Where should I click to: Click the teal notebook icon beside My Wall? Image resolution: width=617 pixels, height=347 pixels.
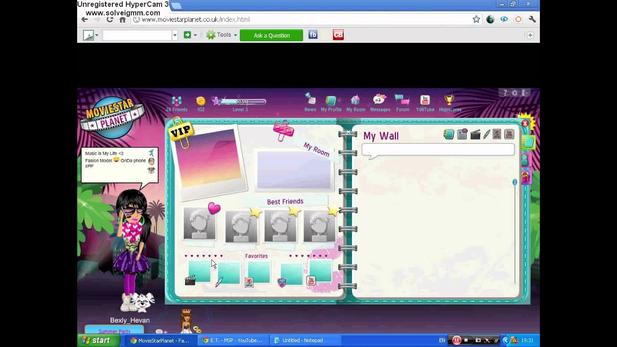pos(449,134)
